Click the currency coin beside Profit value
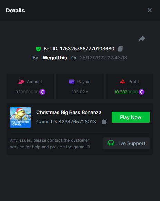 (141, 92)
